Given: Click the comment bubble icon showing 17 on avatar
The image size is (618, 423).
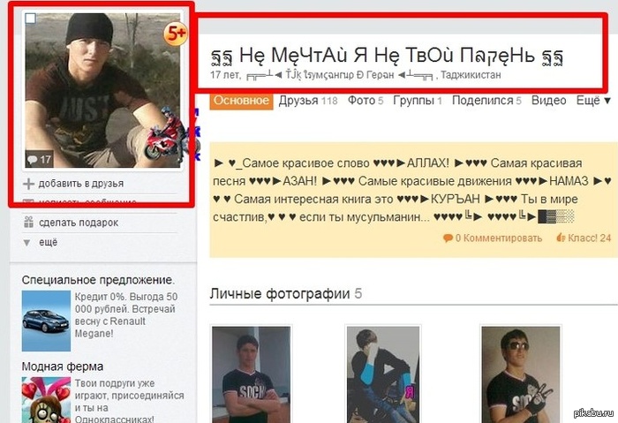Looking at the screenshot, I should (32, 160).
